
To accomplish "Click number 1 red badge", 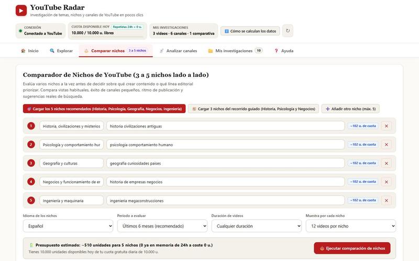I will pyautogui.click(x=31, y=126).
